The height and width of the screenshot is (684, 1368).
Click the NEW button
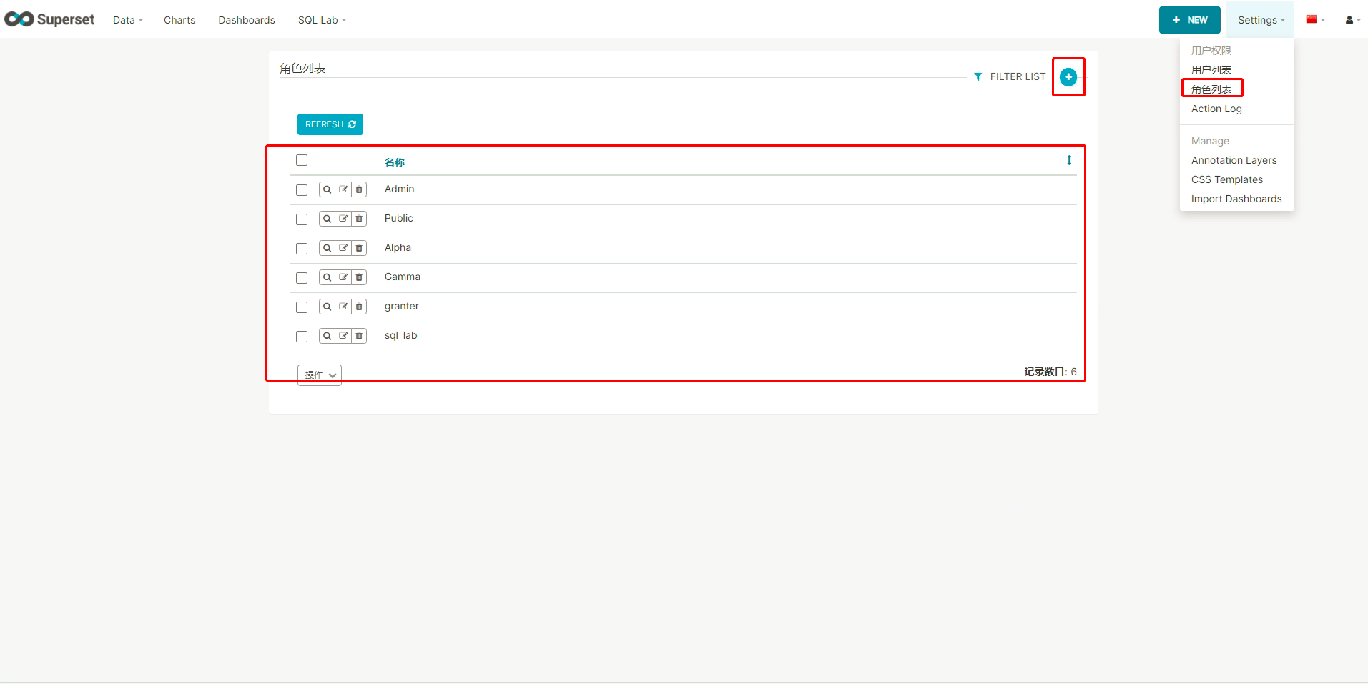coord(1190,20)
